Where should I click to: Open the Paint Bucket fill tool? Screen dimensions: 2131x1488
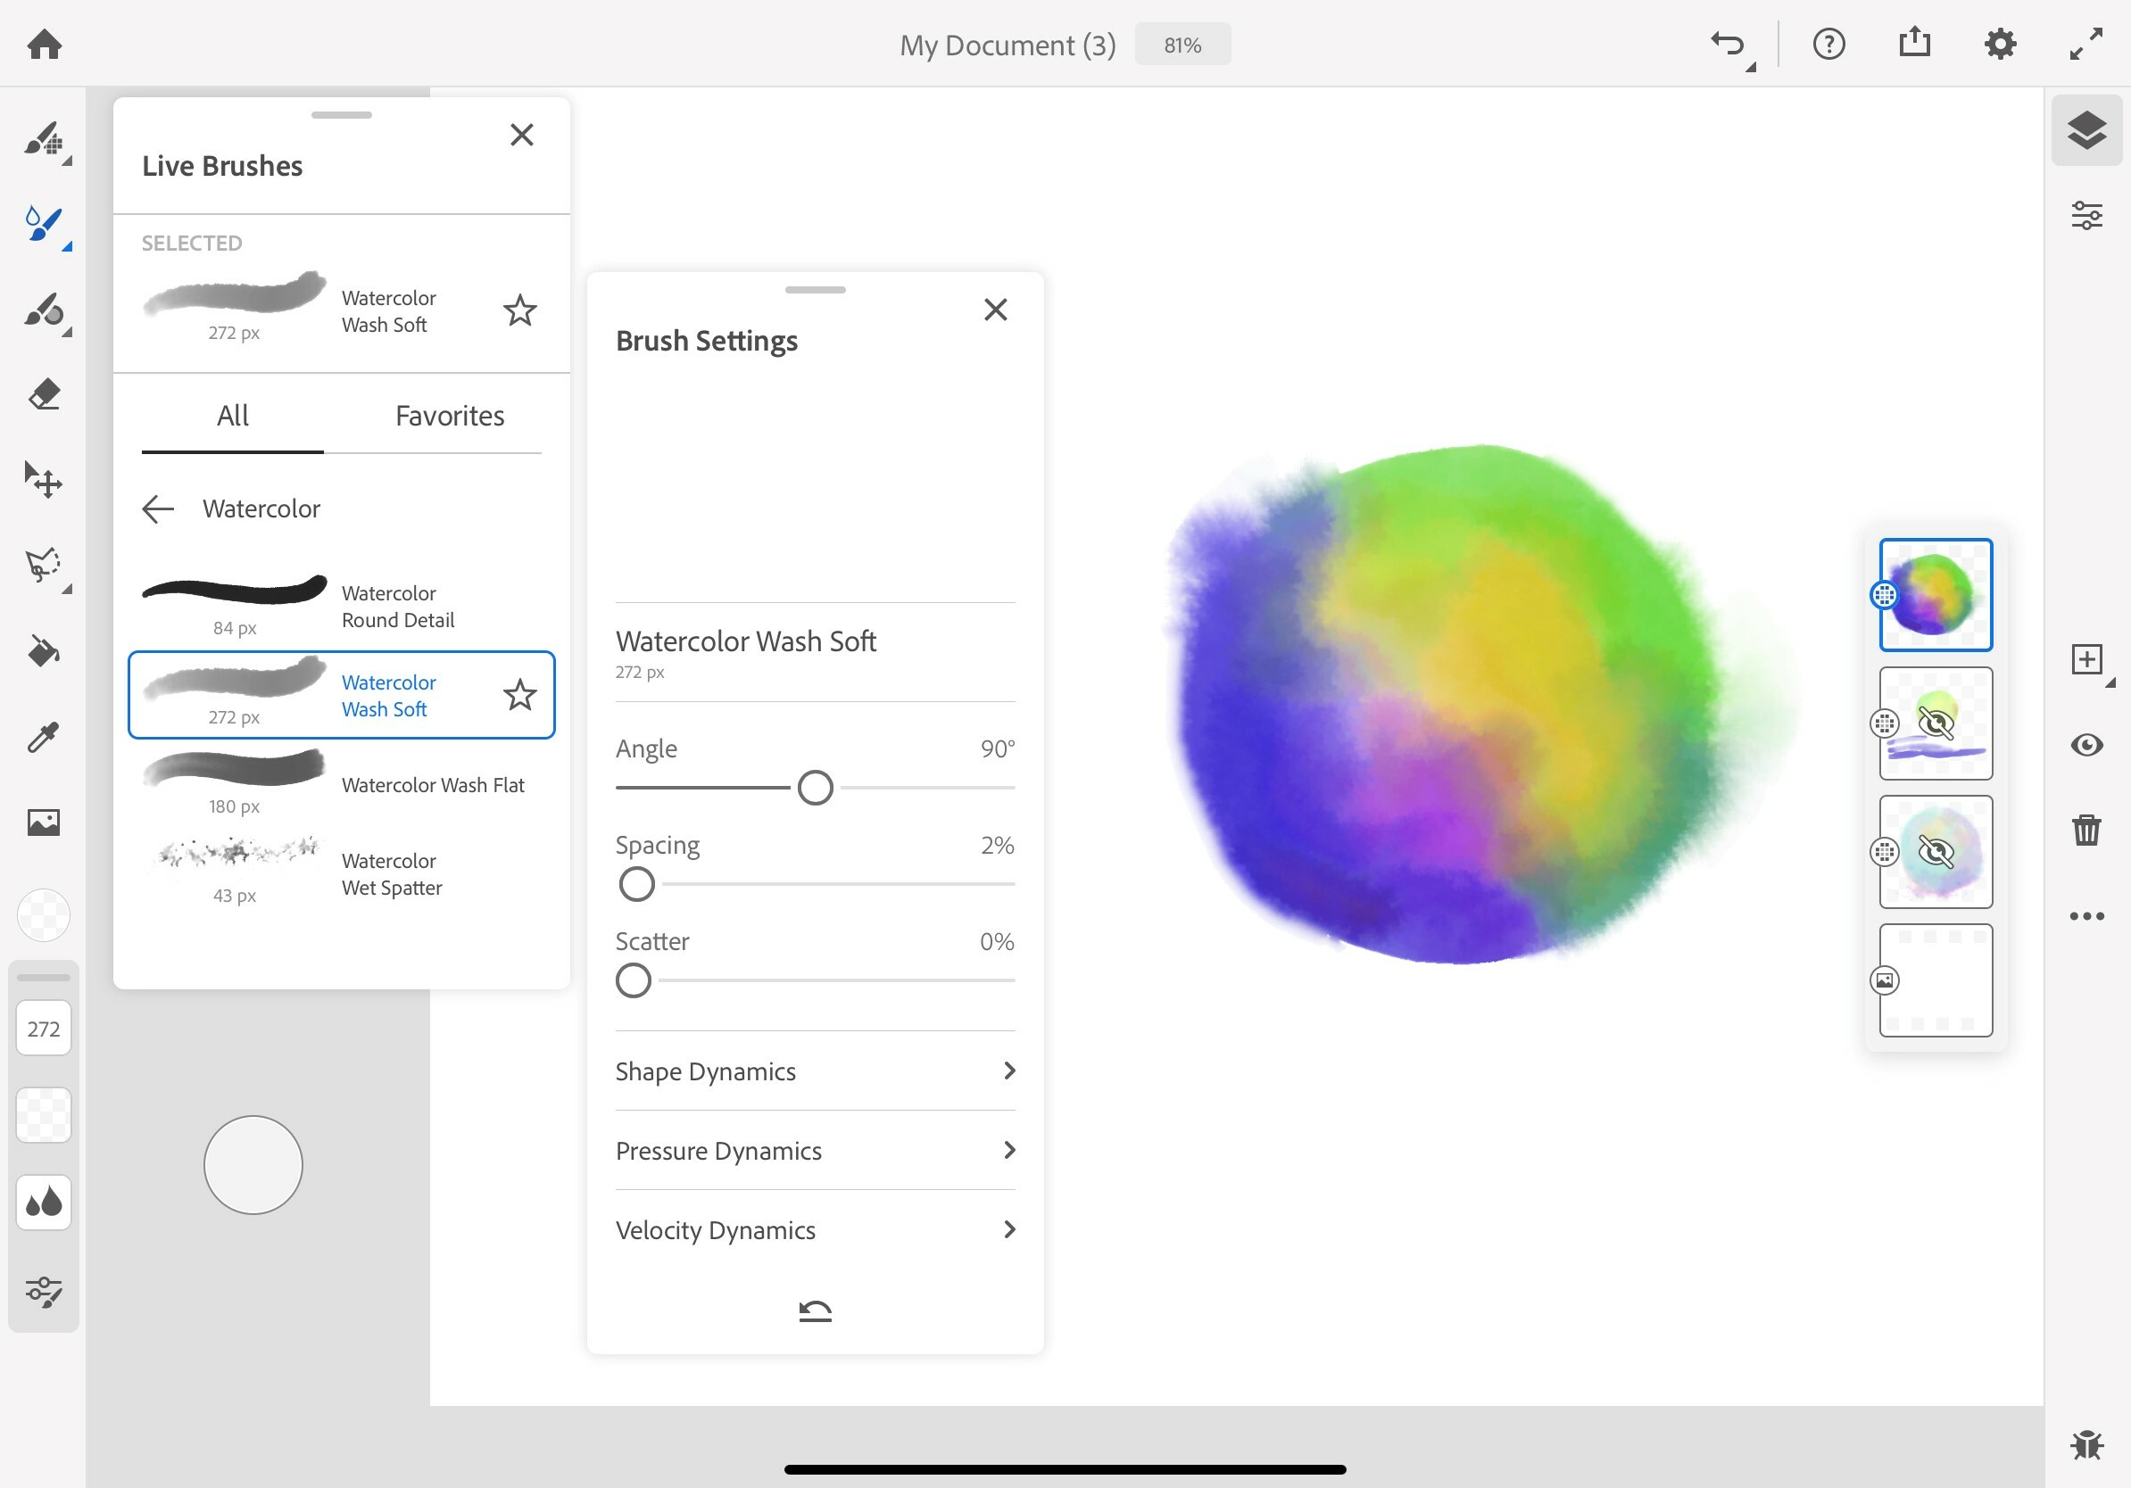coord(43,652)
